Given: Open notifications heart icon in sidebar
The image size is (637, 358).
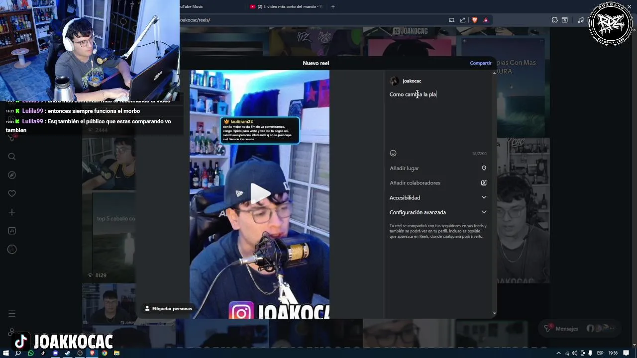Looking at the screenshot, I should 12,193.
